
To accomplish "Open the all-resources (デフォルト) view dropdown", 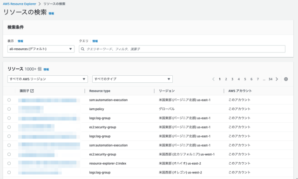I will pos(41,49).
